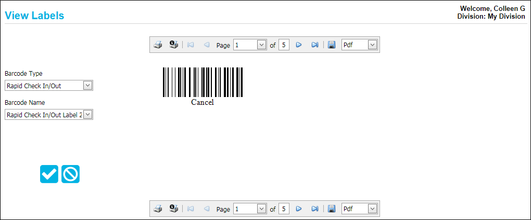Click the Cancel barcode image
531x220 pixels.
point(203,82)
